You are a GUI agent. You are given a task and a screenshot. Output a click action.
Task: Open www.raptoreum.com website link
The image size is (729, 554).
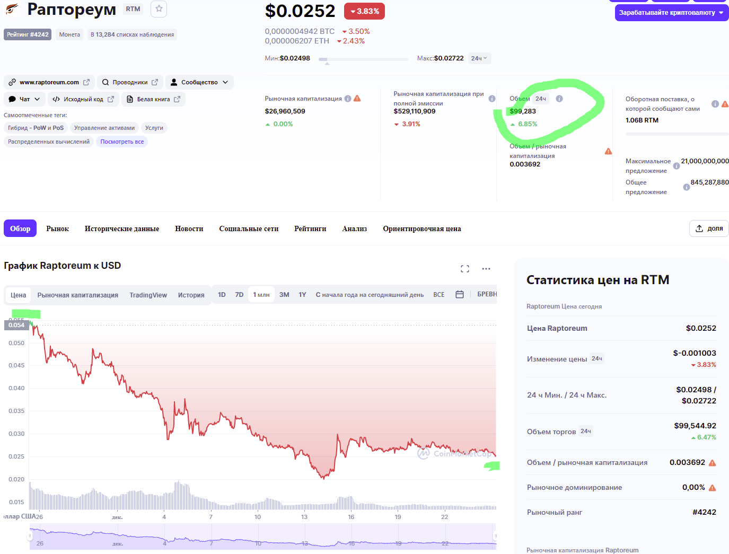point(49,82)
